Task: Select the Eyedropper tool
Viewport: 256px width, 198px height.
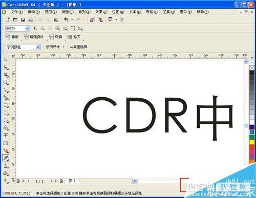Action: 6,158
